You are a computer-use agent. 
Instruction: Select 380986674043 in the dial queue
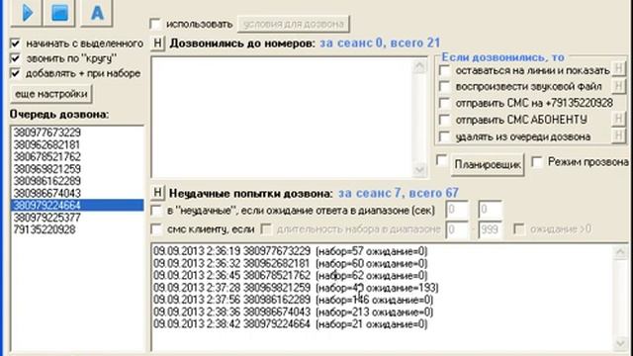[77, 193]
